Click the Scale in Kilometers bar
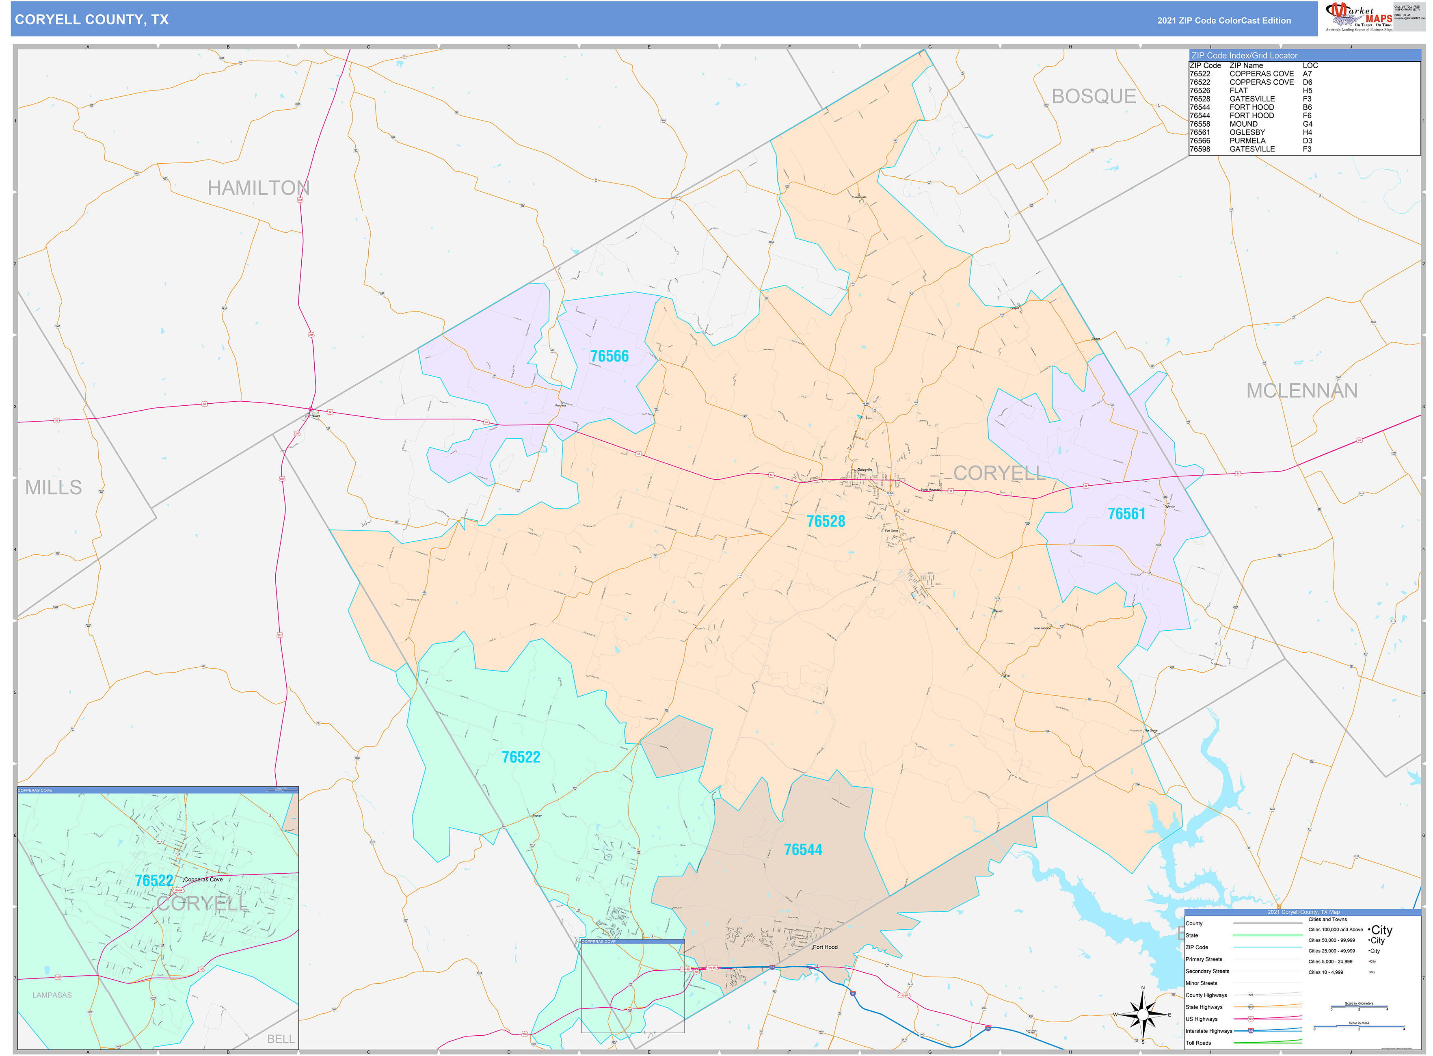The image size is (1433, 1056). click(x=1358, y=1007)
